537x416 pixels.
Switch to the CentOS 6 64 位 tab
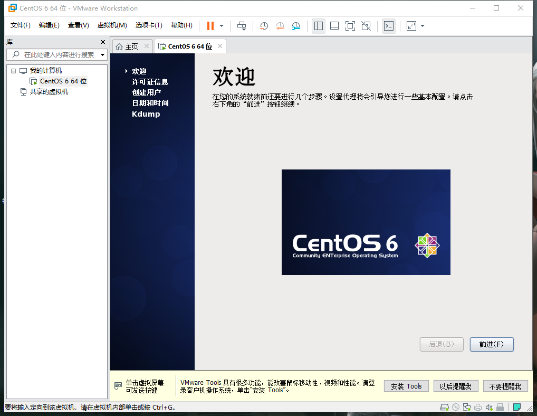click(190, 46)
